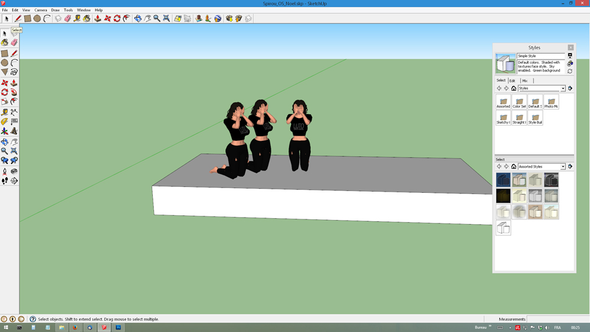Activate the Walk tool footprints icon
Viewport: 590px width, 332px height.
point(5,180)
